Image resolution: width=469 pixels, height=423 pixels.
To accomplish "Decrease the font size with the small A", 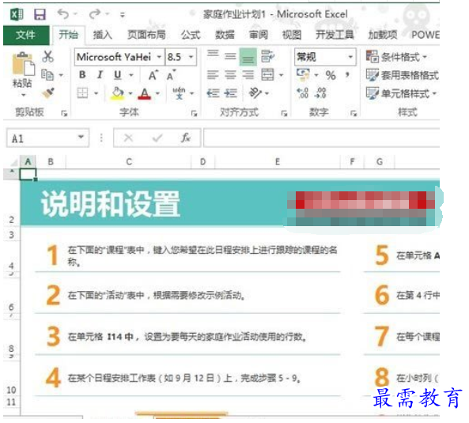I will click(171, 75).
